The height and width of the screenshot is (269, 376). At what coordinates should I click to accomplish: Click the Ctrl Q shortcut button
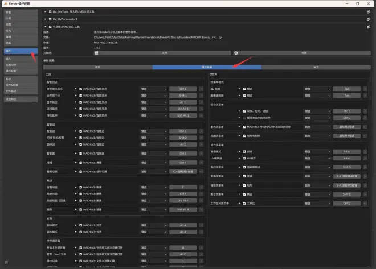pyautogui.click(x=347, y=204)
